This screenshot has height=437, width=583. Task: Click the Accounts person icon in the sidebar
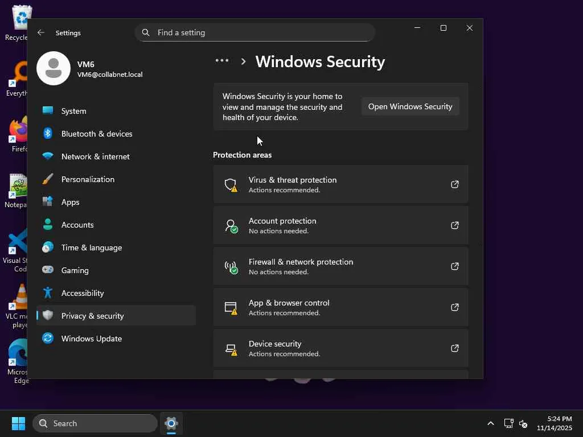(x=48, y=224)
